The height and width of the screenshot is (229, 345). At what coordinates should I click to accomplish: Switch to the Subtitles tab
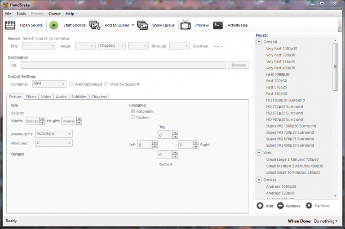[79, 96]
